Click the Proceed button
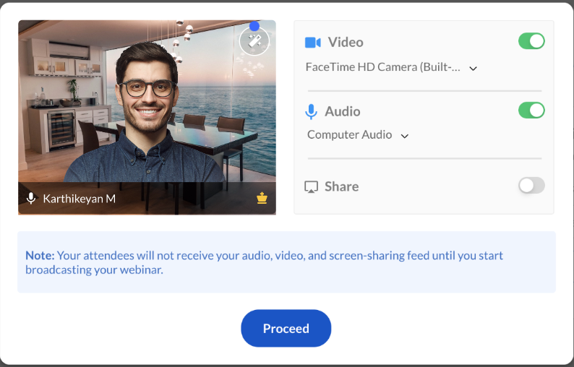Screen dimensions: 574x367 286,328
